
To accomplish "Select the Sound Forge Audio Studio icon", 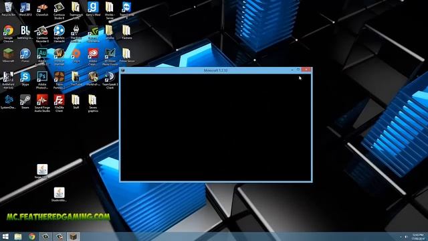I will click(x=42, y=104).
